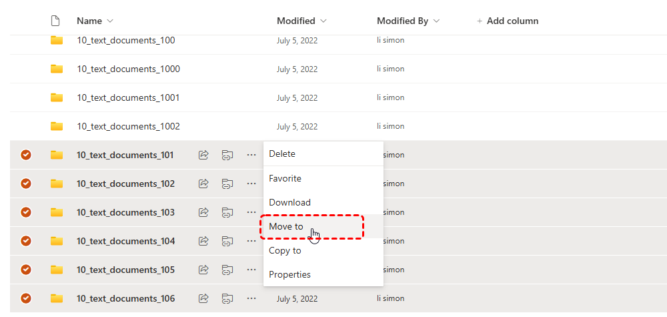Open ellipsis menu for 10_text_documents_103
Image resolution: width=667 pixels, height=317 pixels.
pos(251,212)
